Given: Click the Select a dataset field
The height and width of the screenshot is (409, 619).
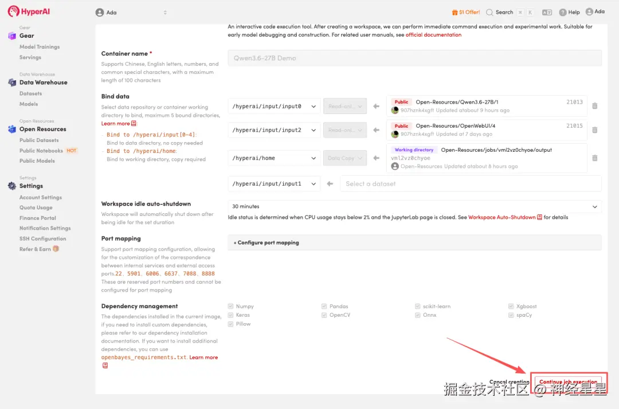Looking at the screenshot, I should pyautogui.click(x=471, y=183).
